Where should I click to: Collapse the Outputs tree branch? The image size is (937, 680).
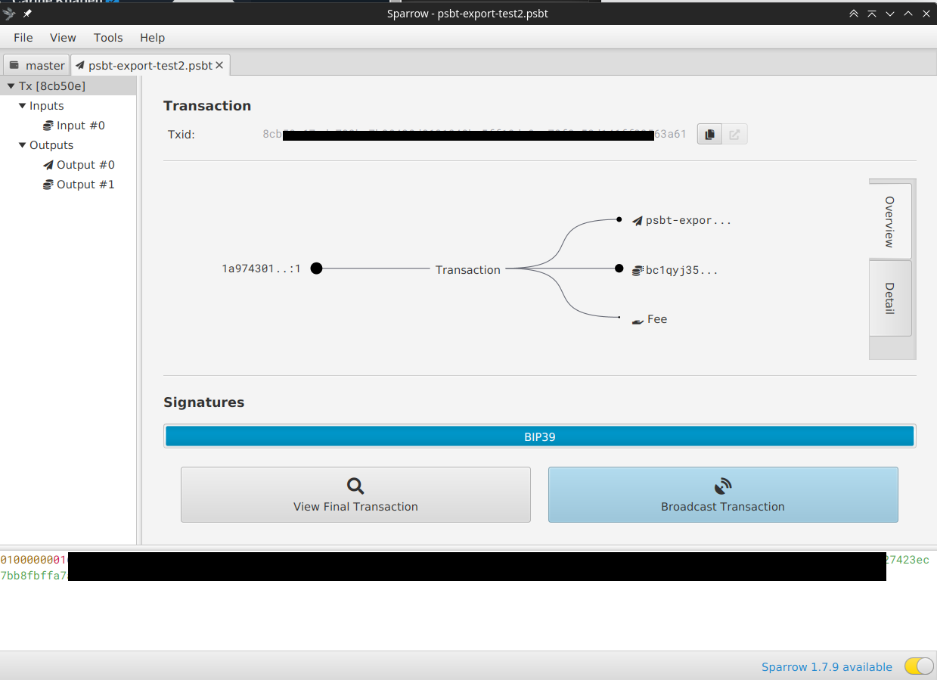click(23, 144)
